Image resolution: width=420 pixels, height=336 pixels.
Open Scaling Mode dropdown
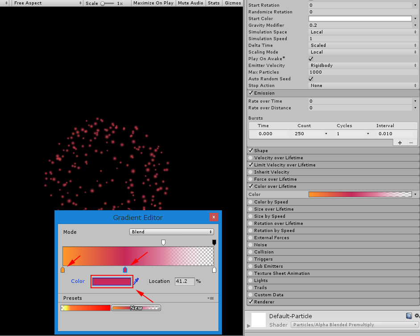pos(363,52)
